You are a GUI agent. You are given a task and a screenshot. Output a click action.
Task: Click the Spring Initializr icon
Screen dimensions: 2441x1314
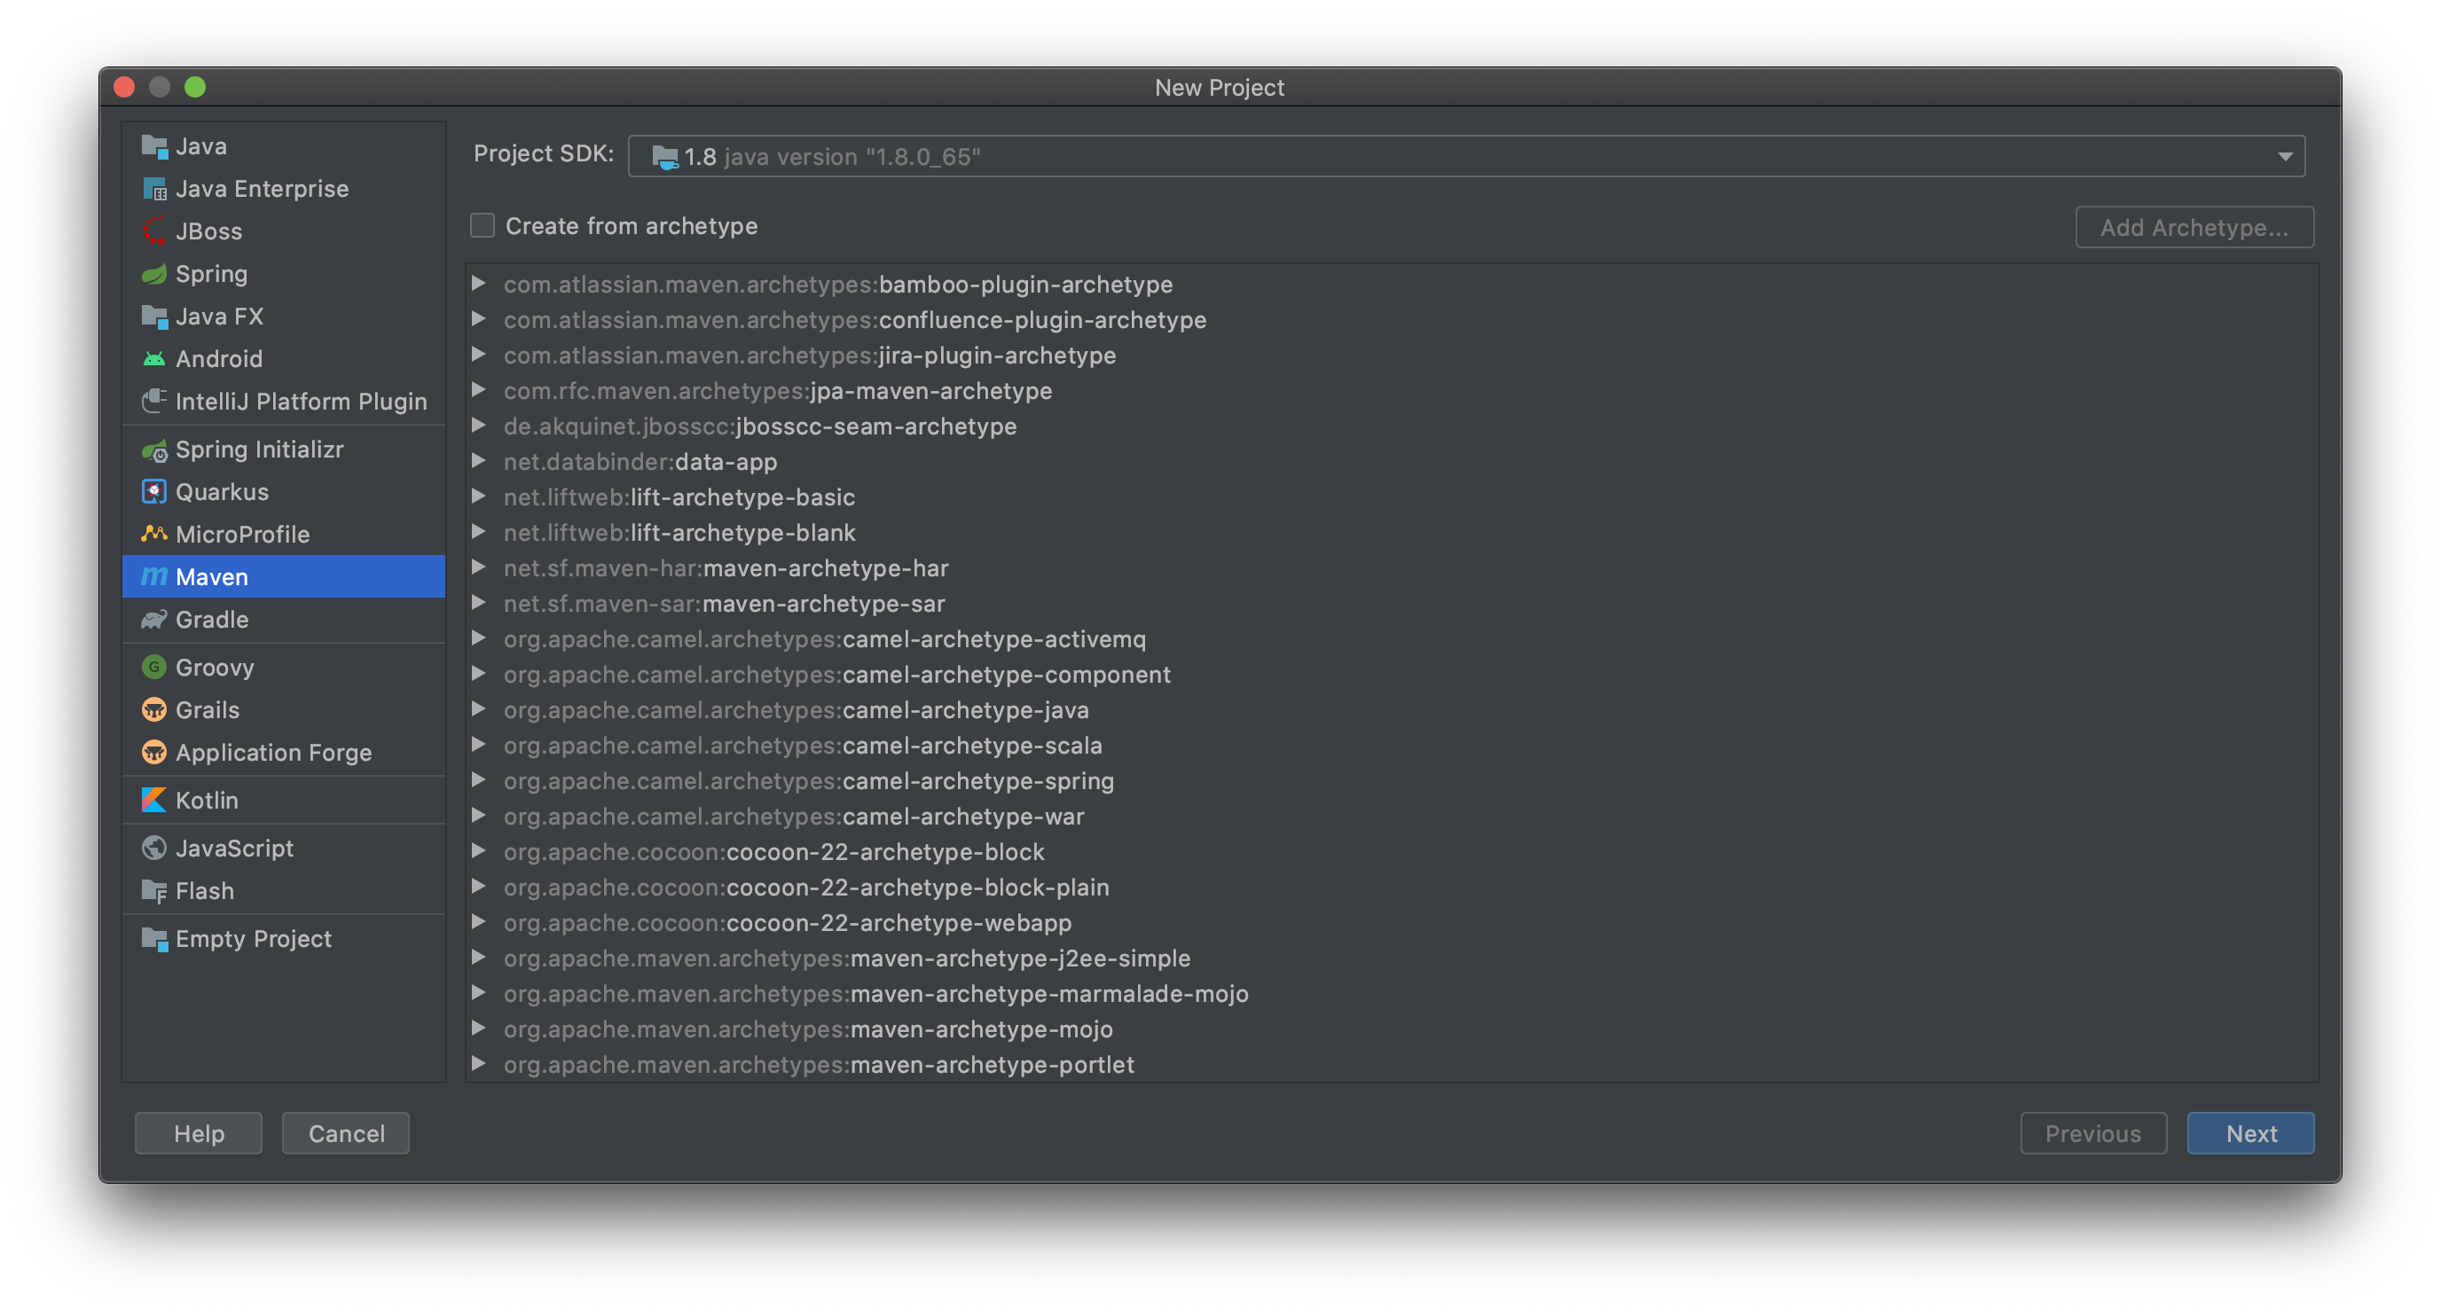[x=153, y=450]
